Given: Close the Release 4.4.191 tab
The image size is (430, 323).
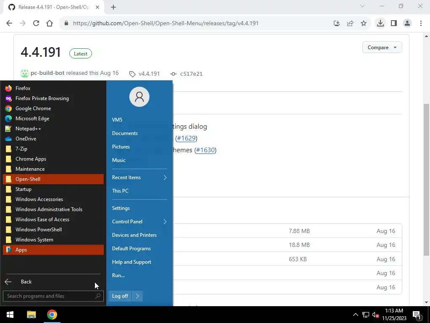Looking at the screenshot, I should tap(97, 8).
